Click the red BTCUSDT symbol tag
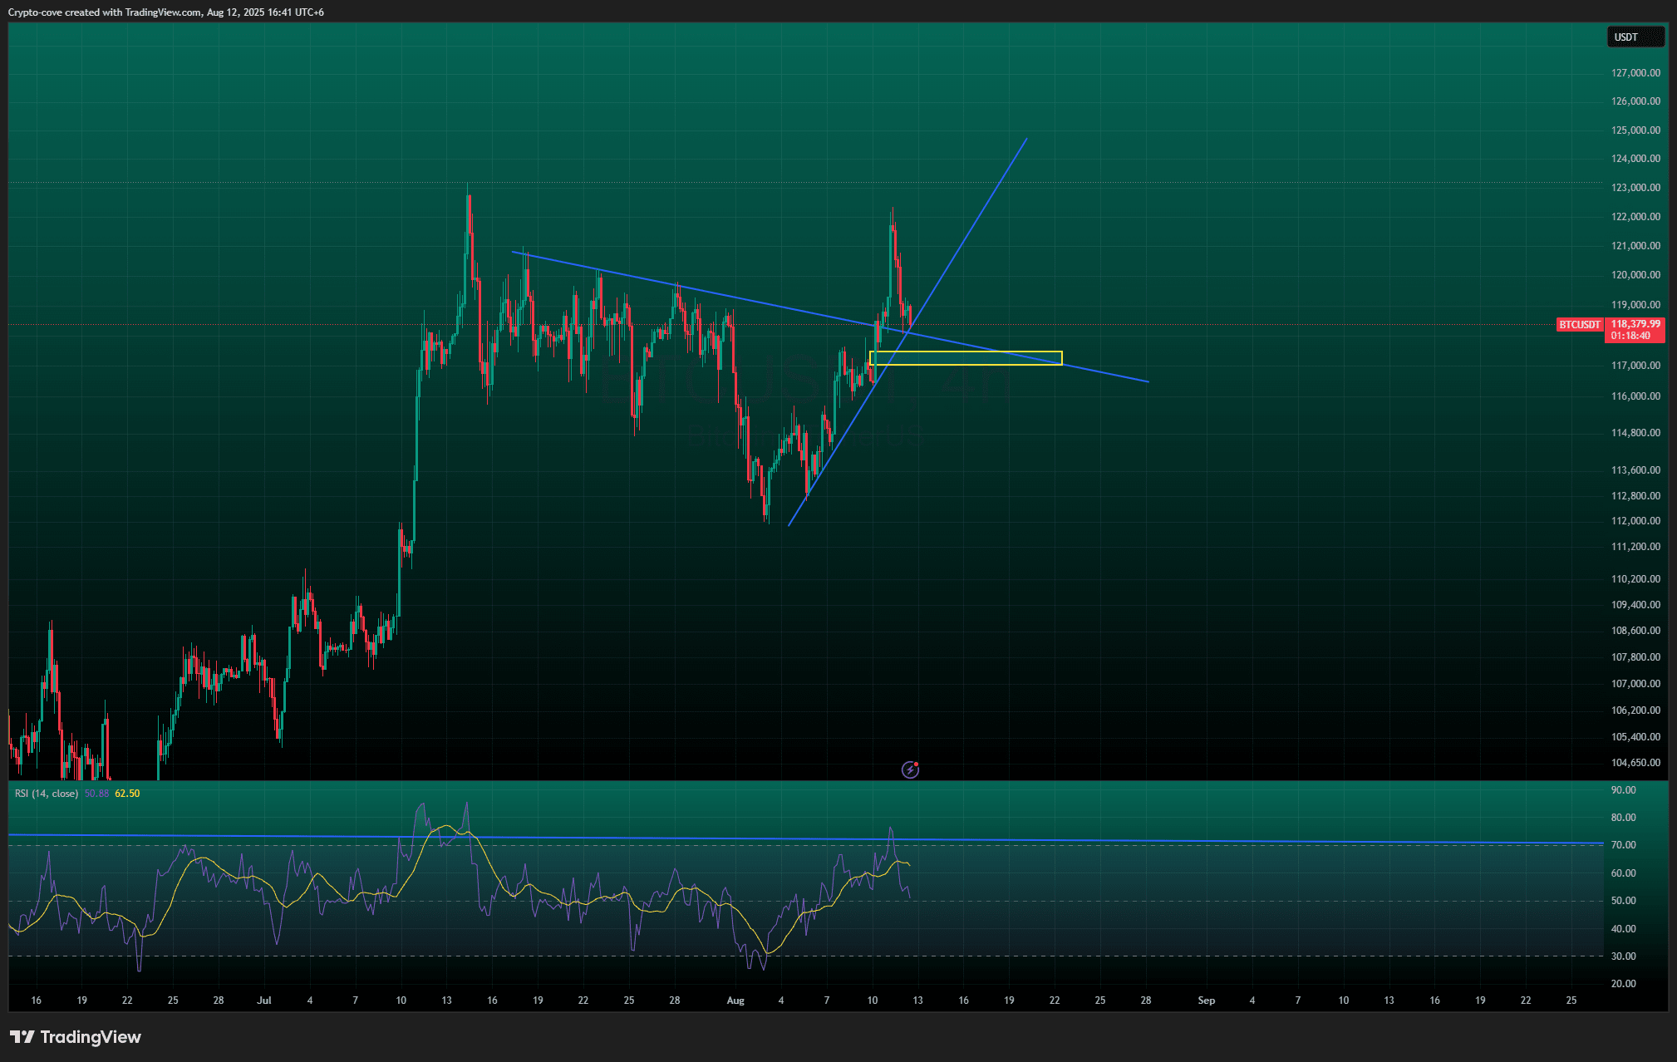Image resolution: width=1677 pixels, height=1062 pixels. (1579, 325)
